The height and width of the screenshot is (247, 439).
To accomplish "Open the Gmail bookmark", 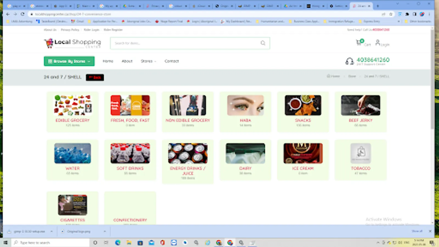I will 78,21.
